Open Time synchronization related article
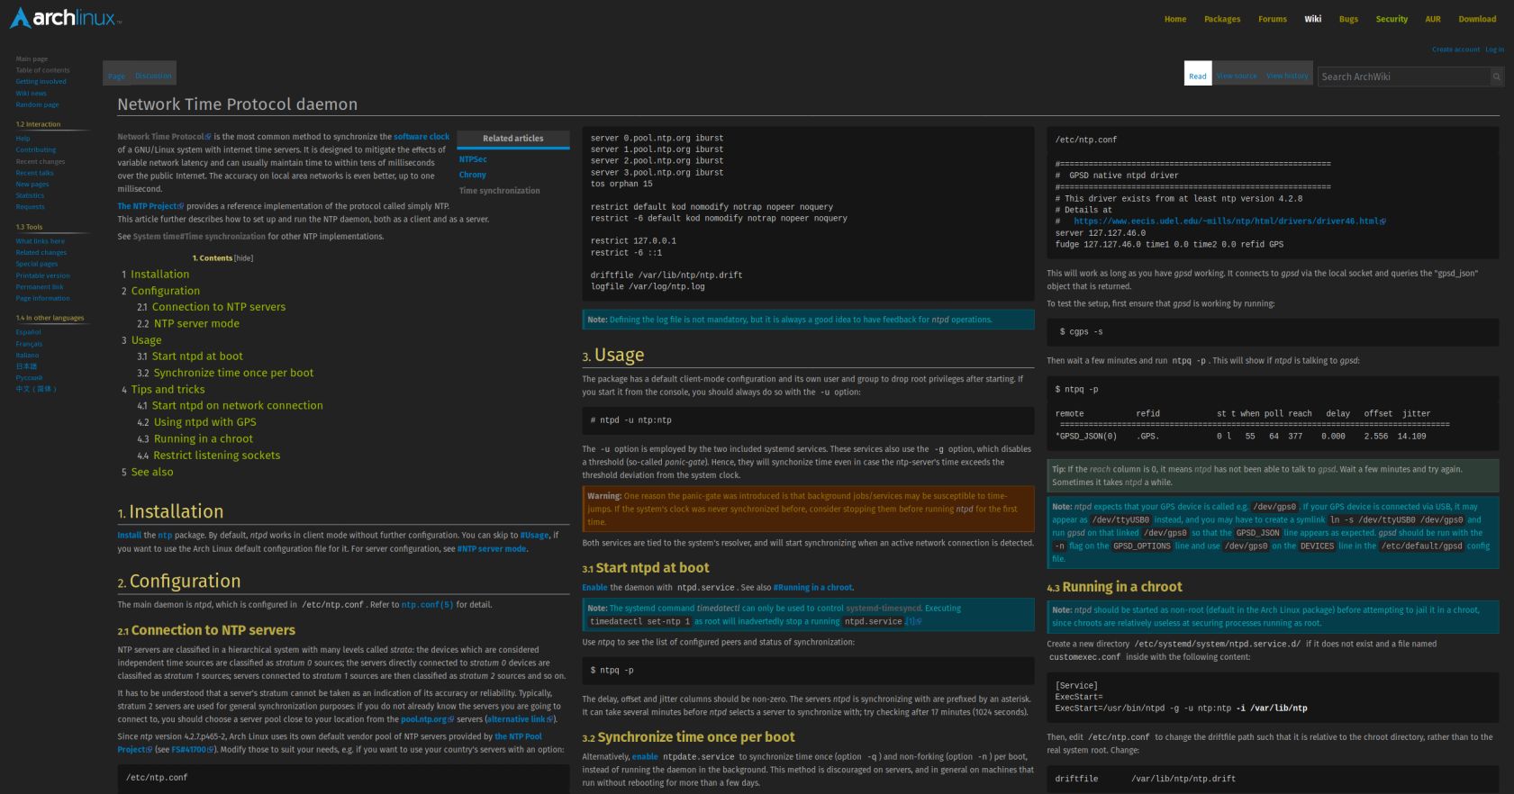The width and height of the screenshot is (1514, 794). [x=500, y=191]
